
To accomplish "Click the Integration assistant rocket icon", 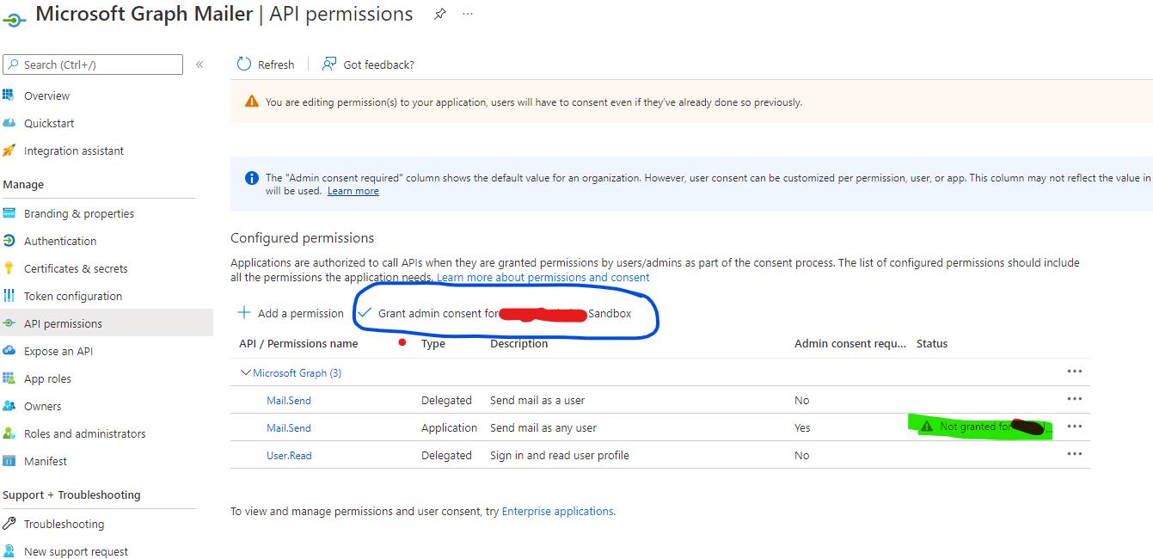I will coord(9,150).
